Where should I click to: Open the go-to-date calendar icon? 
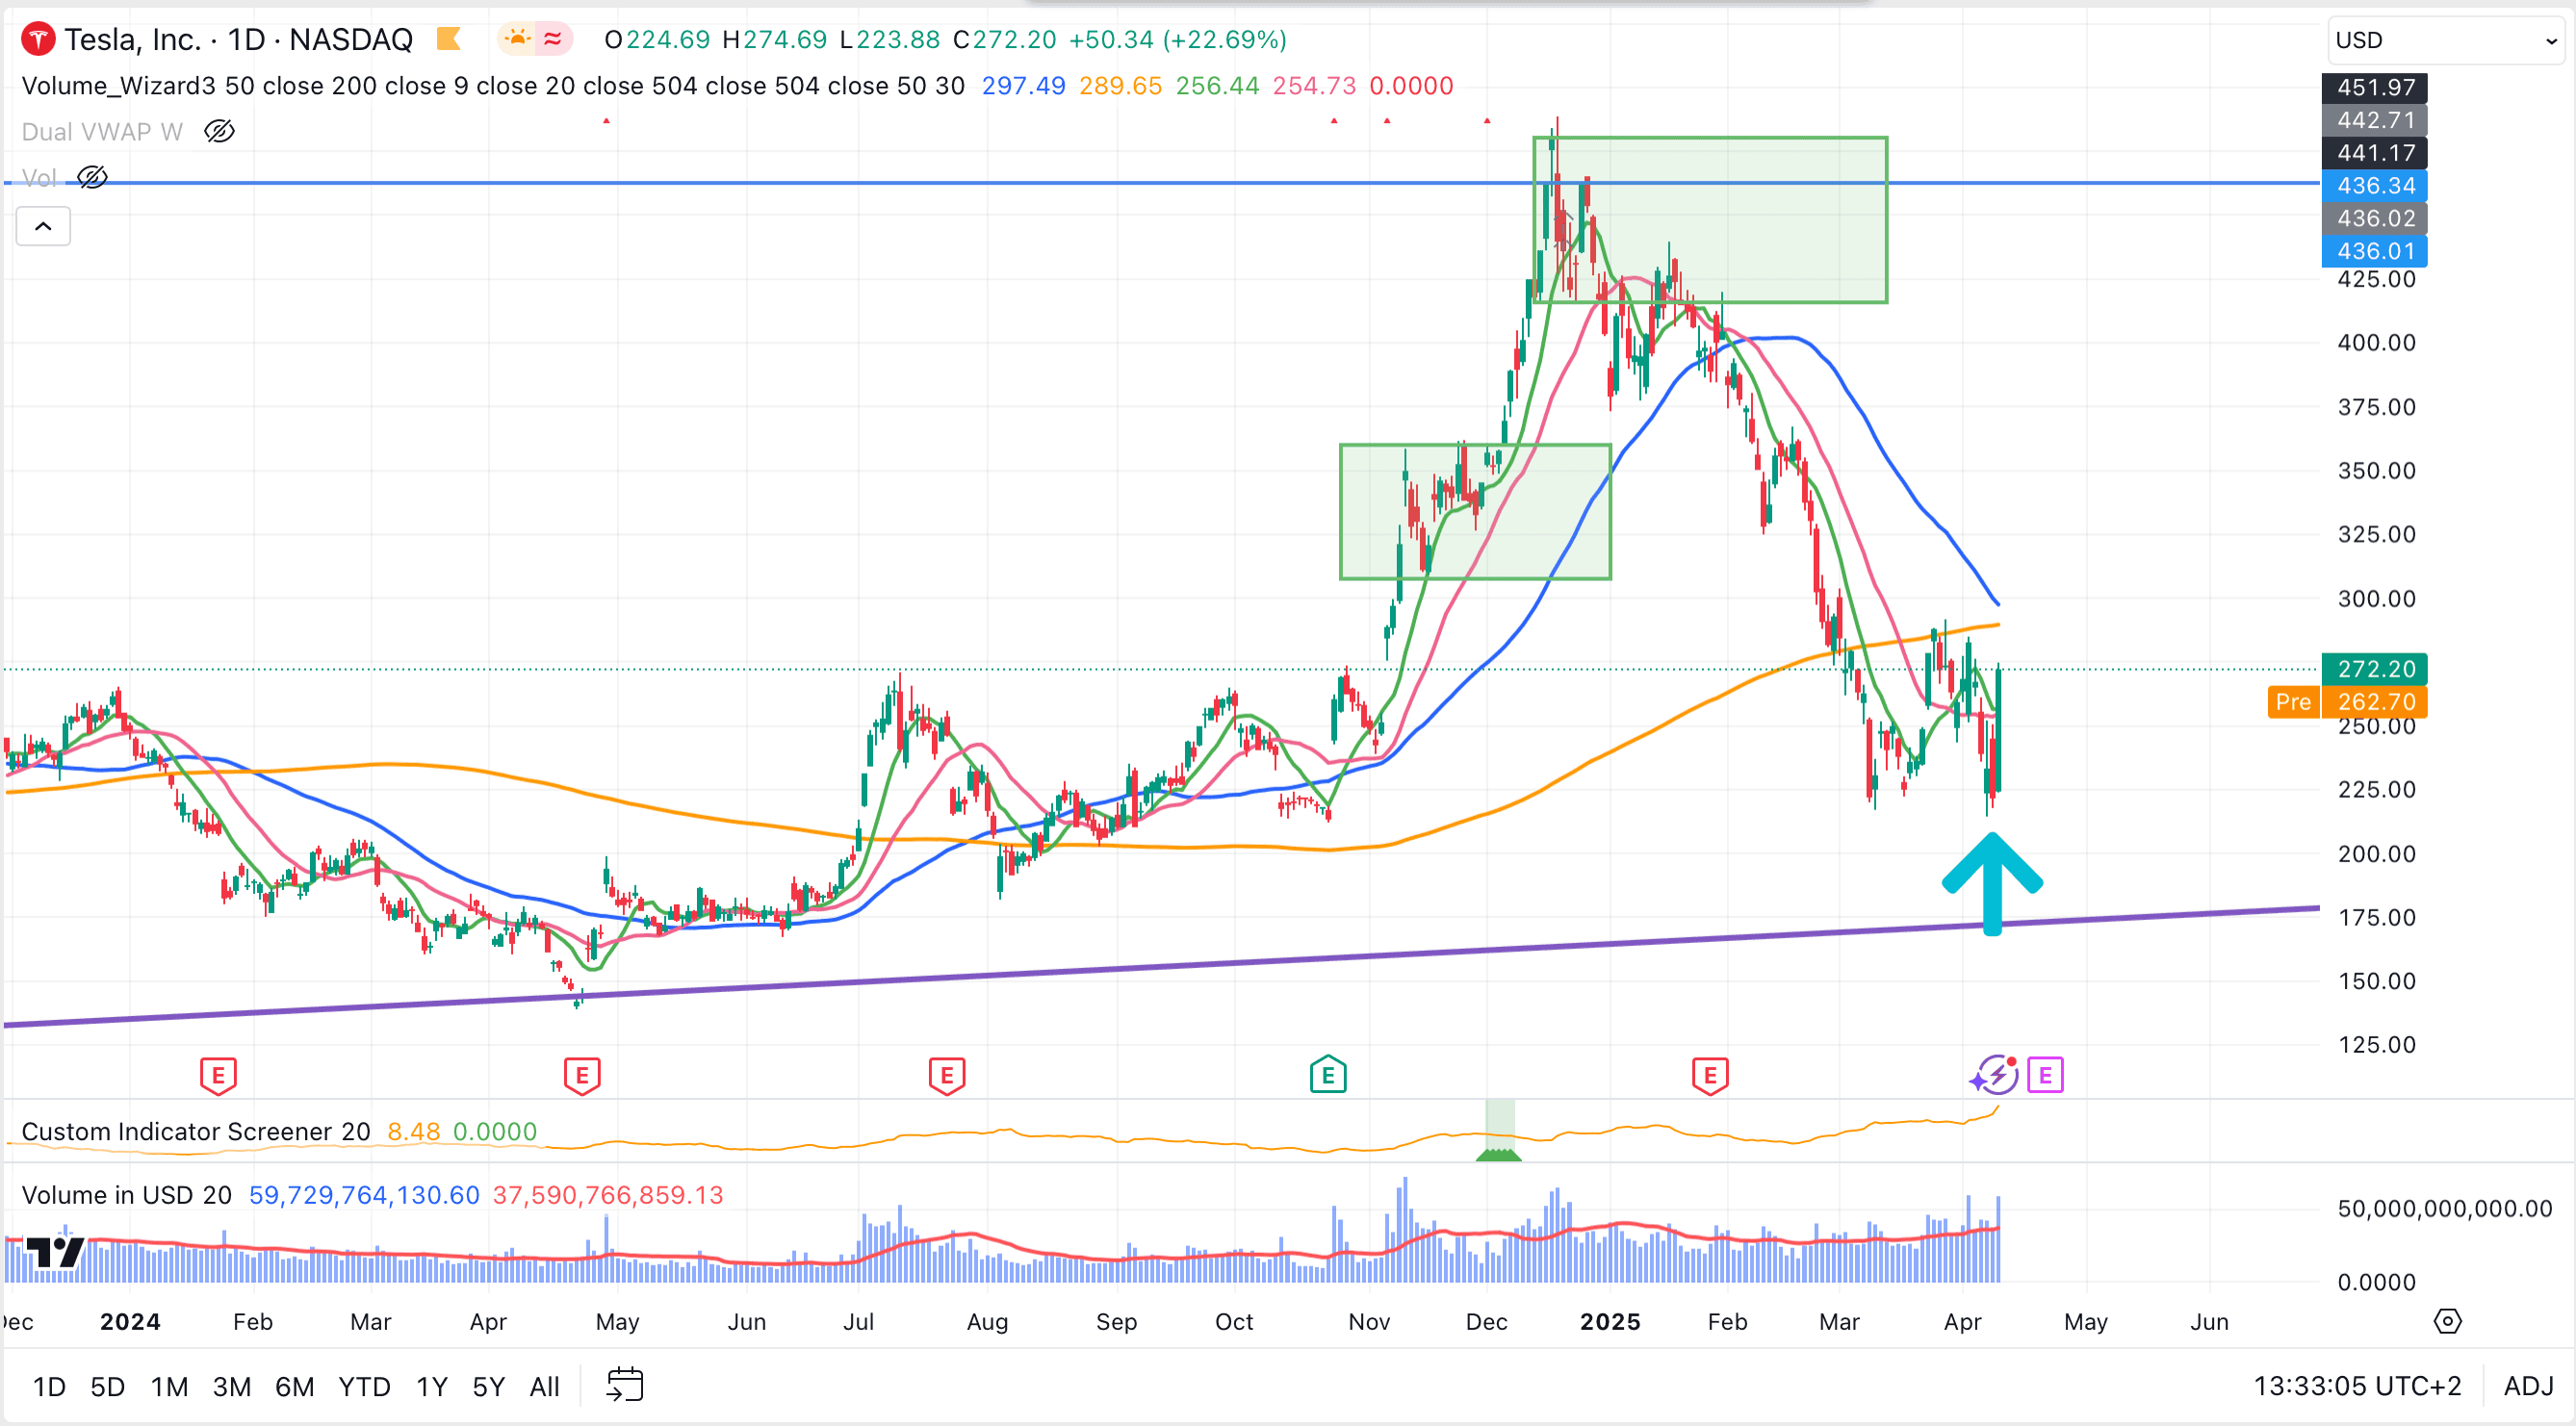[x=625, y=1385]
